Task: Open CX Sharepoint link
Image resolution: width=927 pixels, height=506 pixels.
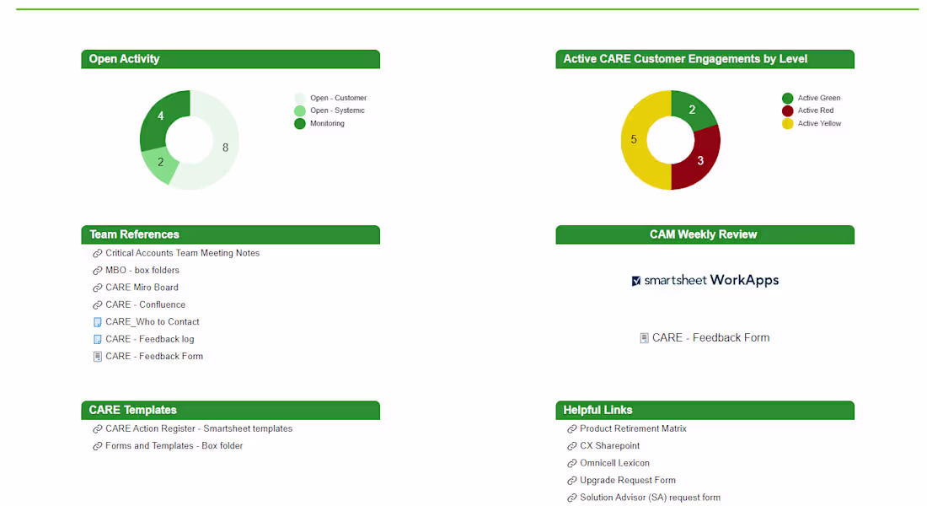Action: (x=609, y=445)
